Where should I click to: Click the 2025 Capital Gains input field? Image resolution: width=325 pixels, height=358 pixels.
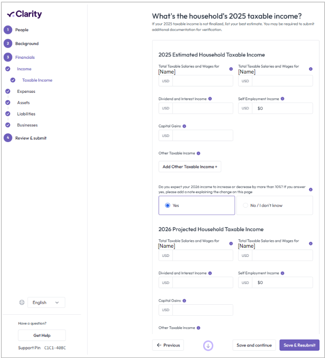click(202, 136)
